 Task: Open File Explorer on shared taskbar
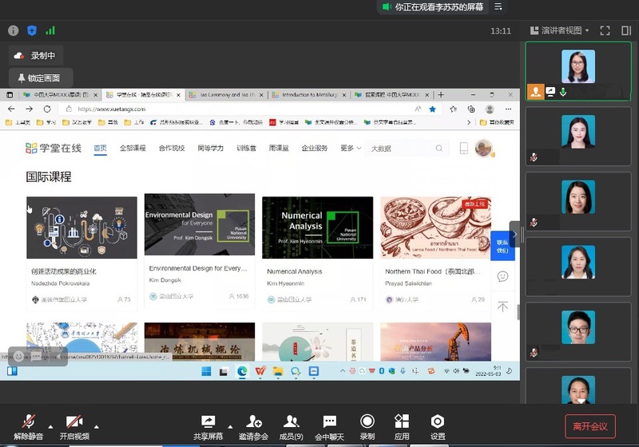(x=278, y=371)
